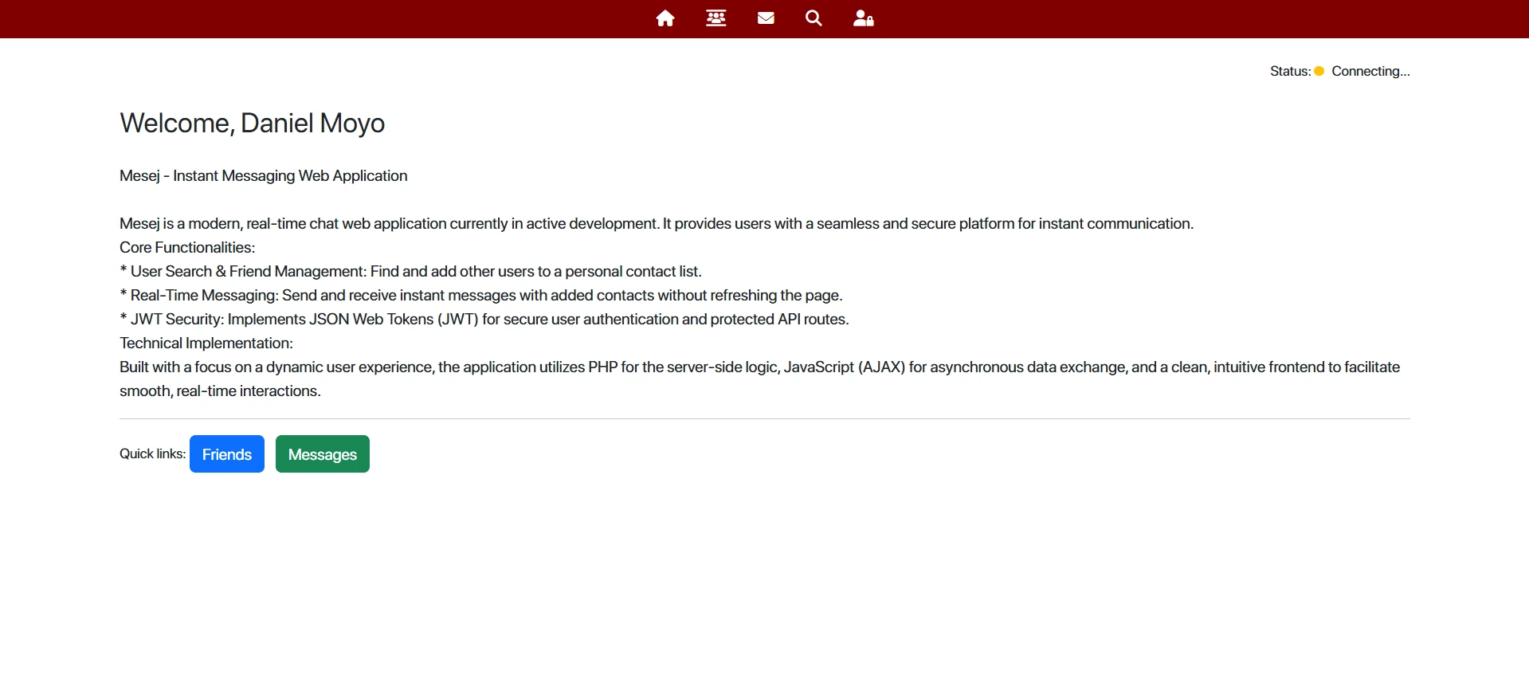Open the user account lock icon
This screenshot has height=687, width=1529.
863,18
